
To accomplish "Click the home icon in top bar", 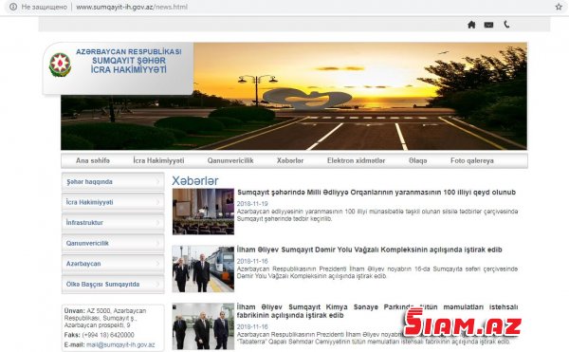I will coord(471,25).
